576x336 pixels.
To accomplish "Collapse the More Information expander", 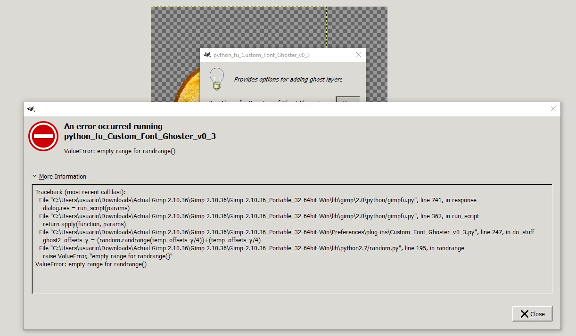I will point(59,176).
